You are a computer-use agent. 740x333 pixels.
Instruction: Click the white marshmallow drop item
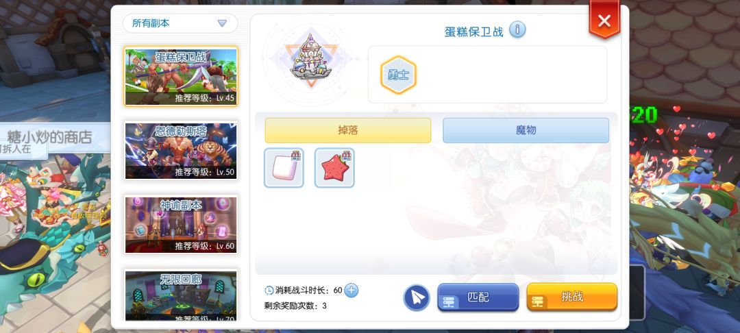coord(284,168)
